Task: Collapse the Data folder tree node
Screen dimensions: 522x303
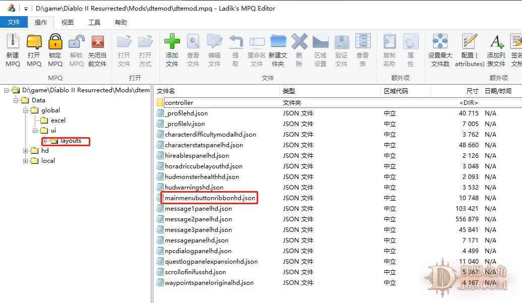Action: (16, 100)
